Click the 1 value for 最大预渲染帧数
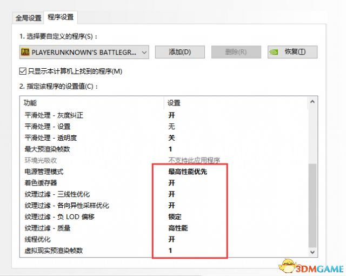 click(170, 149)
